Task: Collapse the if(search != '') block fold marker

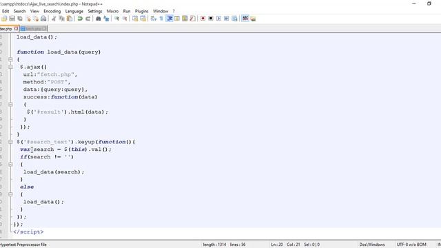Action: [x=10, y=164]
